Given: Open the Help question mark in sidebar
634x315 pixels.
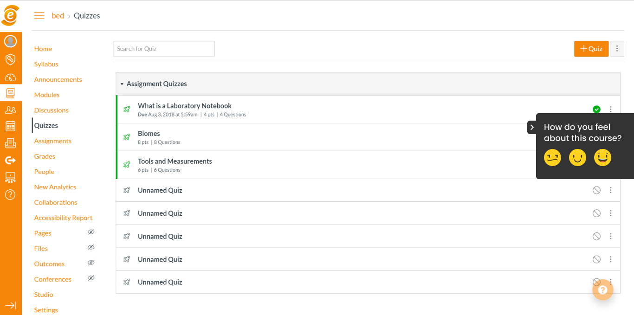Looking at the screenshot, I should [x=11, y=194].
